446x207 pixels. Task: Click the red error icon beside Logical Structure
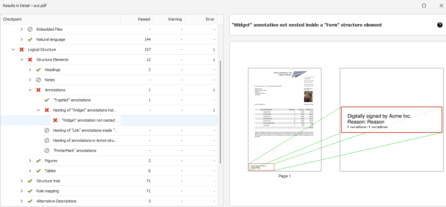(x=22, y=49)
